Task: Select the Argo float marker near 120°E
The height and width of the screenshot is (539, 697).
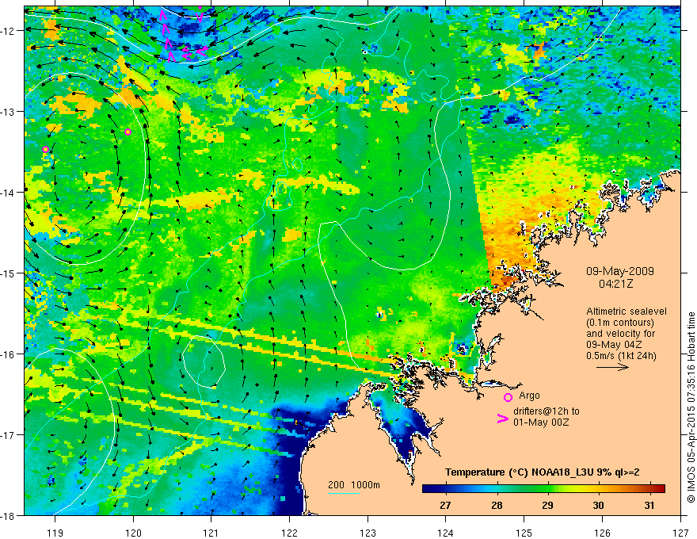Action: click(x=128, y=132)
